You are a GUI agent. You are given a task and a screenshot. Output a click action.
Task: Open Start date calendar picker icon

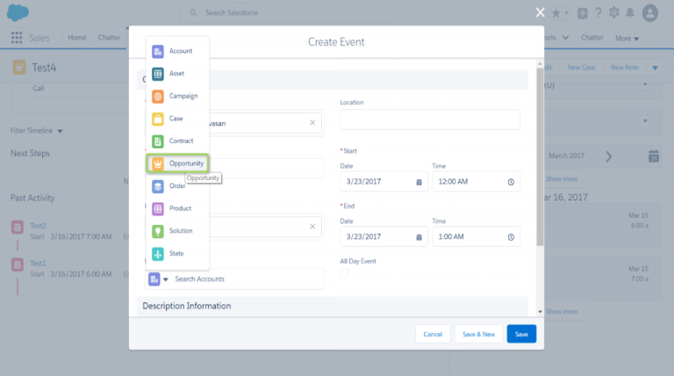419,183
